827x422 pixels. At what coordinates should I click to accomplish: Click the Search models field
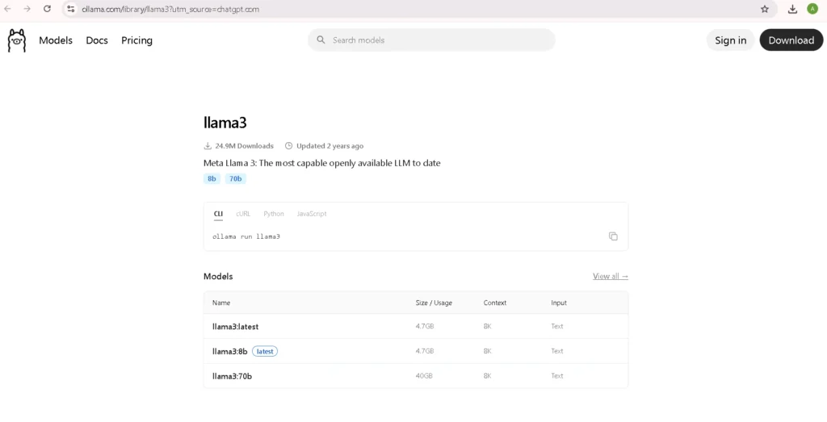tap(431, 40)
